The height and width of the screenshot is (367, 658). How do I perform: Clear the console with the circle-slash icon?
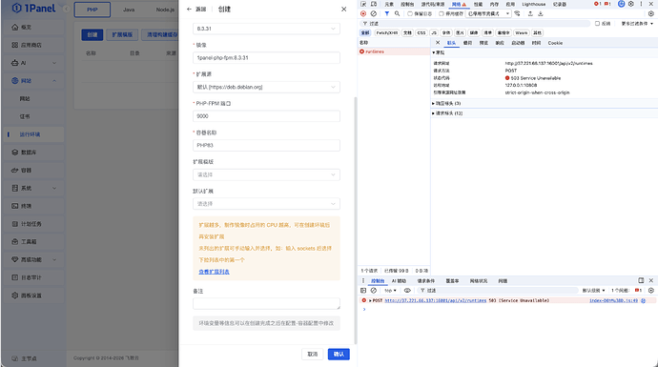click(x=374, y=290)
